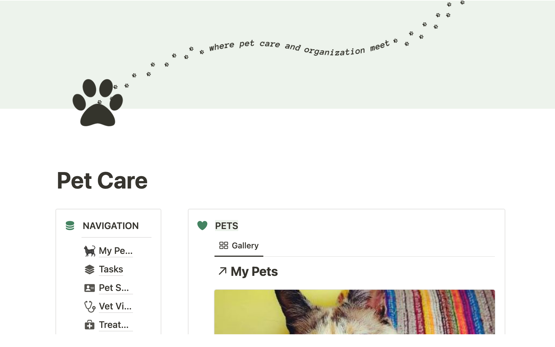Click the first-aid kit icon

(90, 325)
